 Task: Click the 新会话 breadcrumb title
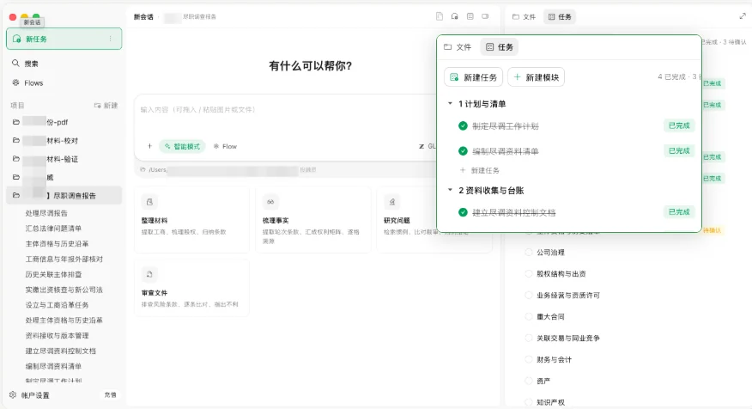point(143,16)
